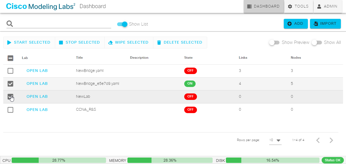Viewport: 346px width, 164px height.
Task: Toggle the Show List switch
Action: 122,24
